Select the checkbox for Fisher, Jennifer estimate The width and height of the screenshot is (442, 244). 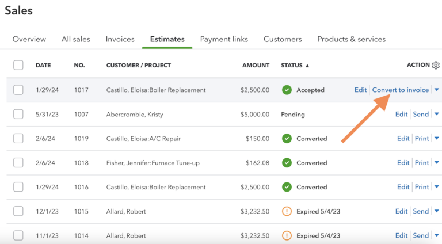click(18, 163)
